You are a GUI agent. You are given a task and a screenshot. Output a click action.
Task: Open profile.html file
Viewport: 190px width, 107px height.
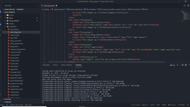(15, 86)
